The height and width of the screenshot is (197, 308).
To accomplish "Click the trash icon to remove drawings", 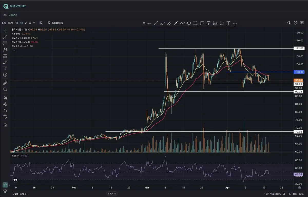I will [x=5, y=125].
